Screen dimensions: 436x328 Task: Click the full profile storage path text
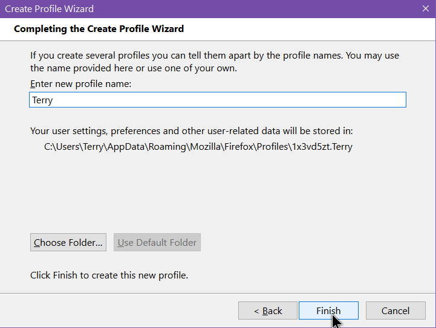[x=198, y=147]
